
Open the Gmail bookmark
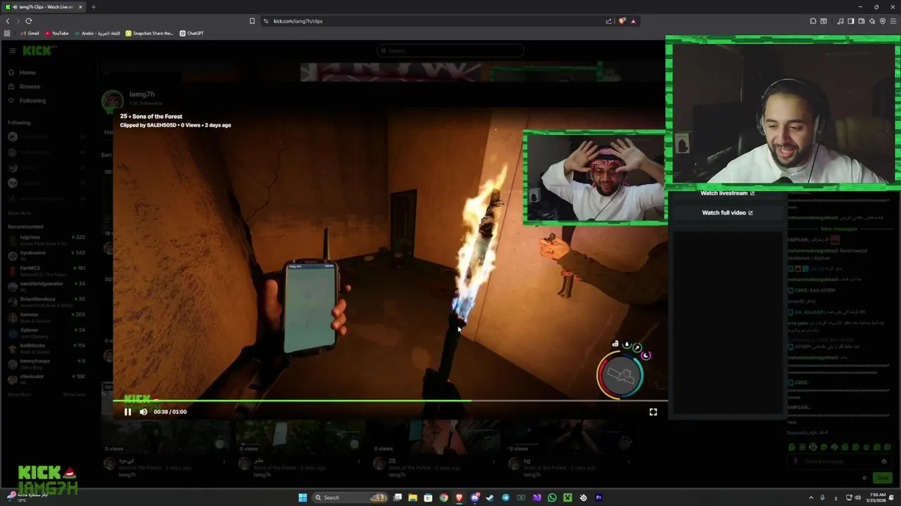click(x=29, y=33)
